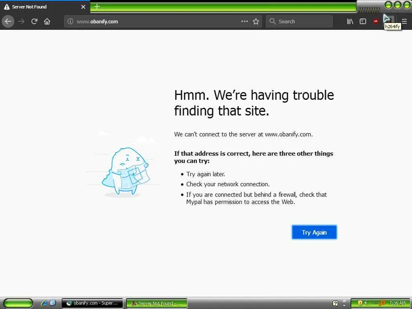Select the Server Not Found tab
The height and width of the screenshot is (309, 412).
tap(45, 7)
